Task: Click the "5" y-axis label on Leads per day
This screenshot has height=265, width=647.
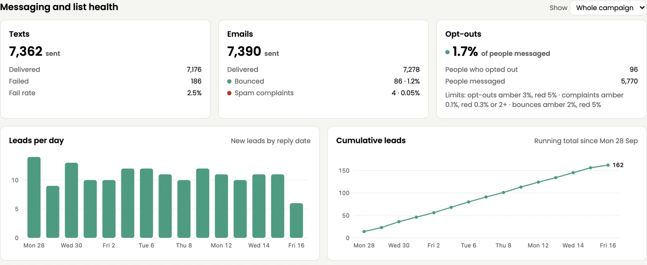Action: 17,209
